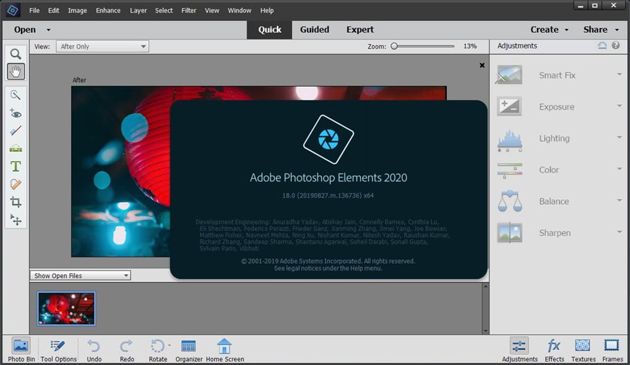630x365 pixels.
Task: Open the Show Open Files dropdown
Action: click(80, 275)
